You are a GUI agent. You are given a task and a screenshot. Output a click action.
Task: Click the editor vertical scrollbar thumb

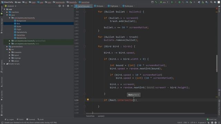pyautogui.click(x=217, y=63)
